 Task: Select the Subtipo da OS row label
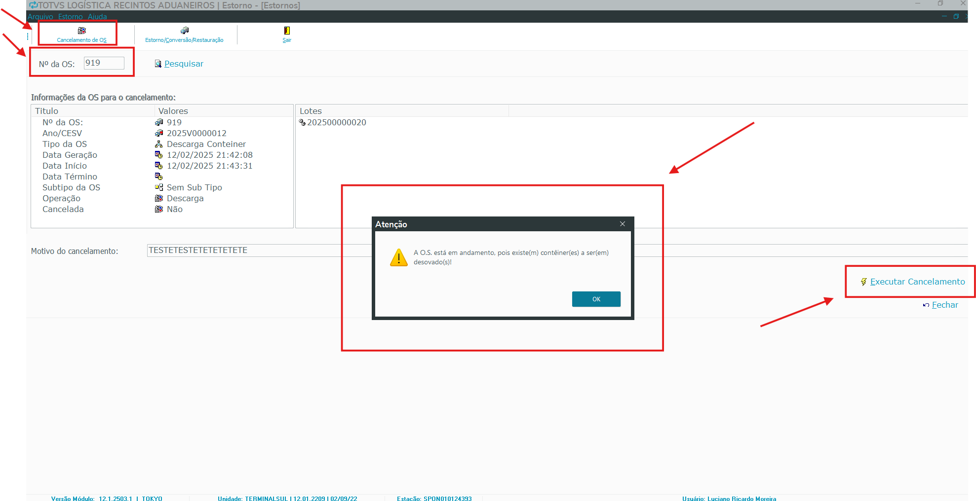[71, 187]
